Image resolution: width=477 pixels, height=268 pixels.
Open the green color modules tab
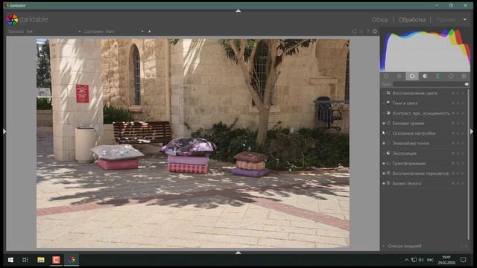[x=437, y=76]
